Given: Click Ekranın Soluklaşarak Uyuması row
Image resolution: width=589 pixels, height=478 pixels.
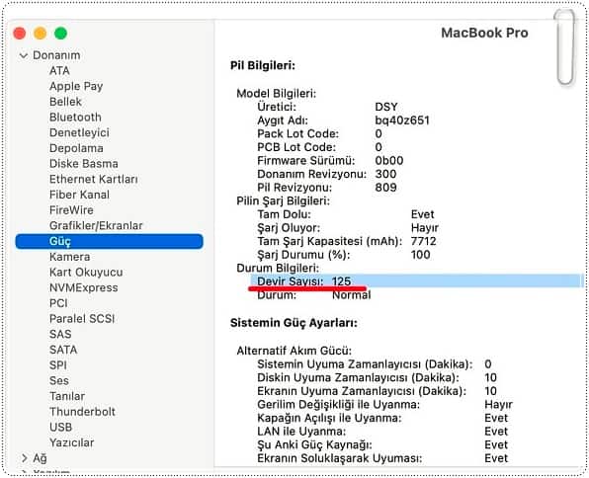Looking at the screenshot, I should click(382, 458).
